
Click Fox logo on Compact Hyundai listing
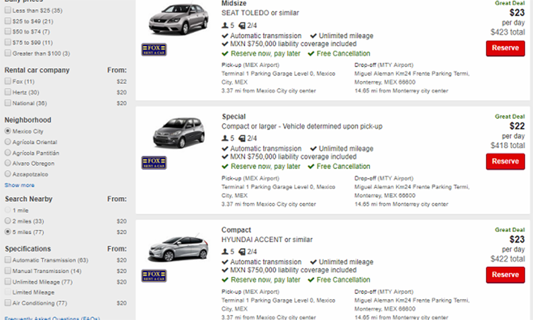tap(154, 276)
